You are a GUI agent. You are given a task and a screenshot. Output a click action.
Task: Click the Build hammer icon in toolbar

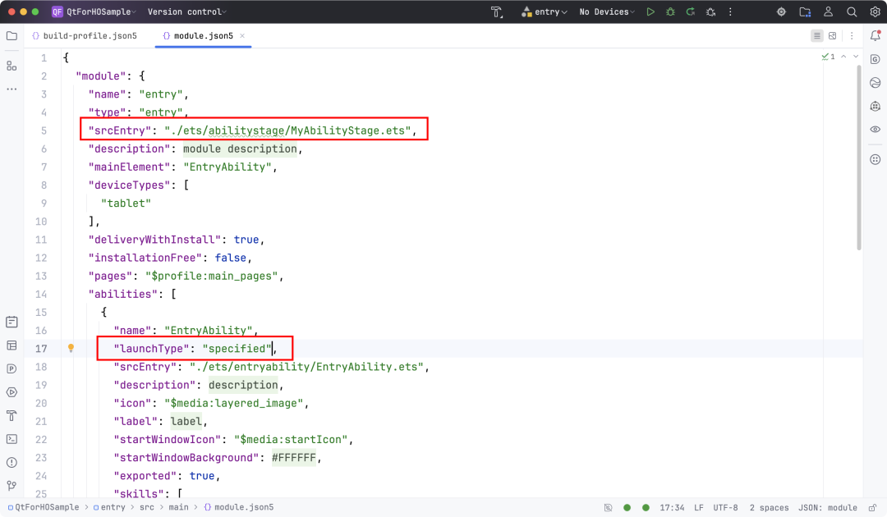[x=496, y=11]
